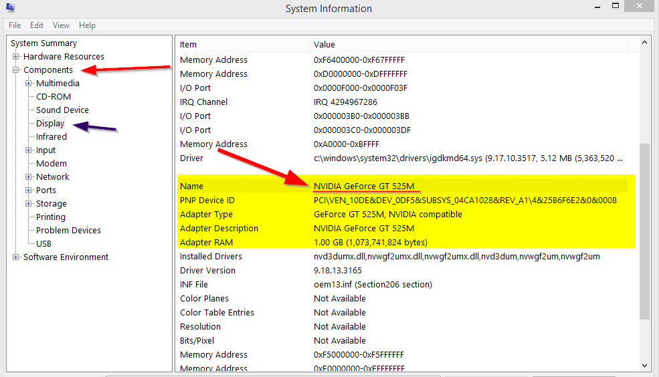Viewport: 659px width, 377px height.
Task: Expand the Network node
Action: click(29, 176)
